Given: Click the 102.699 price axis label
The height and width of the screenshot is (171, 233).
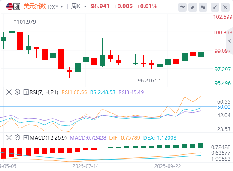Looking at the screenshot, I should [223, 17].
